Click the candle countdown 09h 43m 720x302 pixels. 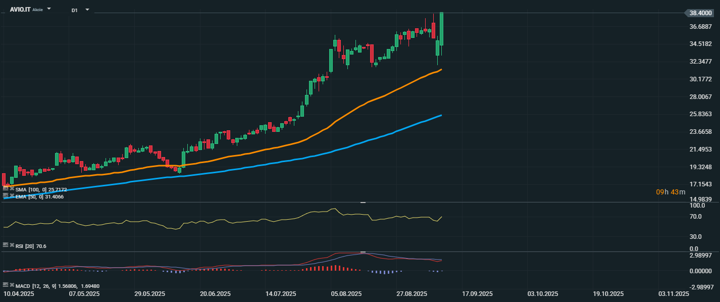671,192
